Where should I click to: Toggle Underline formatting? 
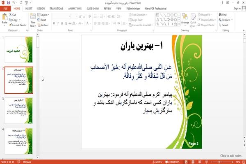click(x=62, y=23)
